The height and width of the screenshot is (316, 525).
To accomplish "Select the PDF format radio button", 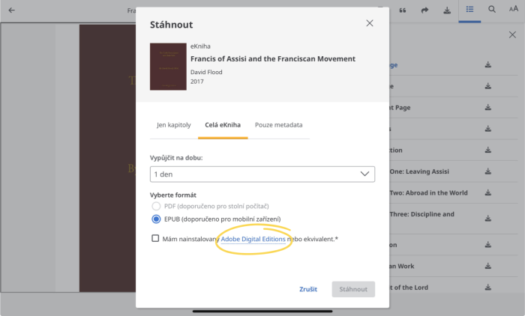I will [x=156, y=206].
